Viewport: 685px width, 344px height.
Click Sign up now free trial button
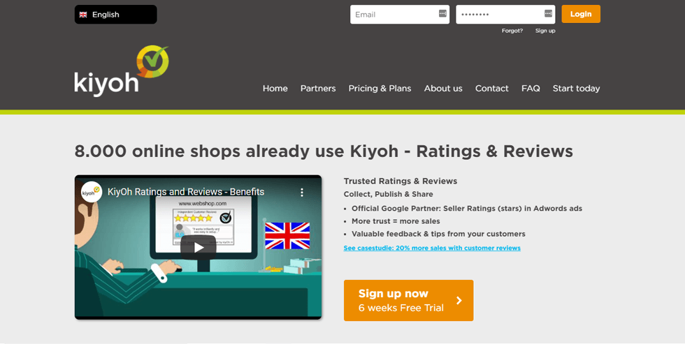[408, 301]
